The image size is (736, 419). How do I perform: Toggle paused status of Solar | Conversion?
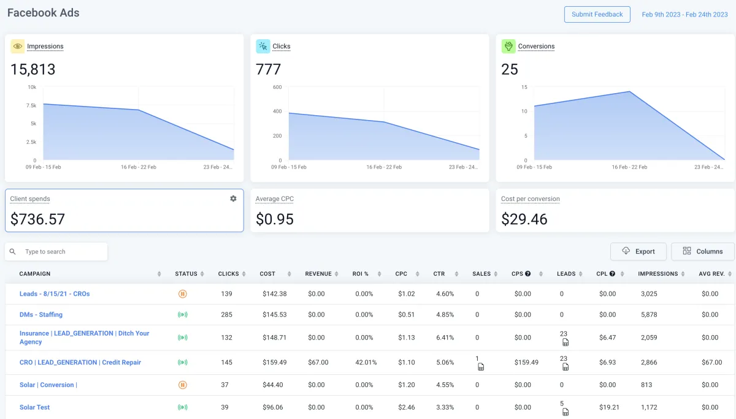(x=182, y=385)
